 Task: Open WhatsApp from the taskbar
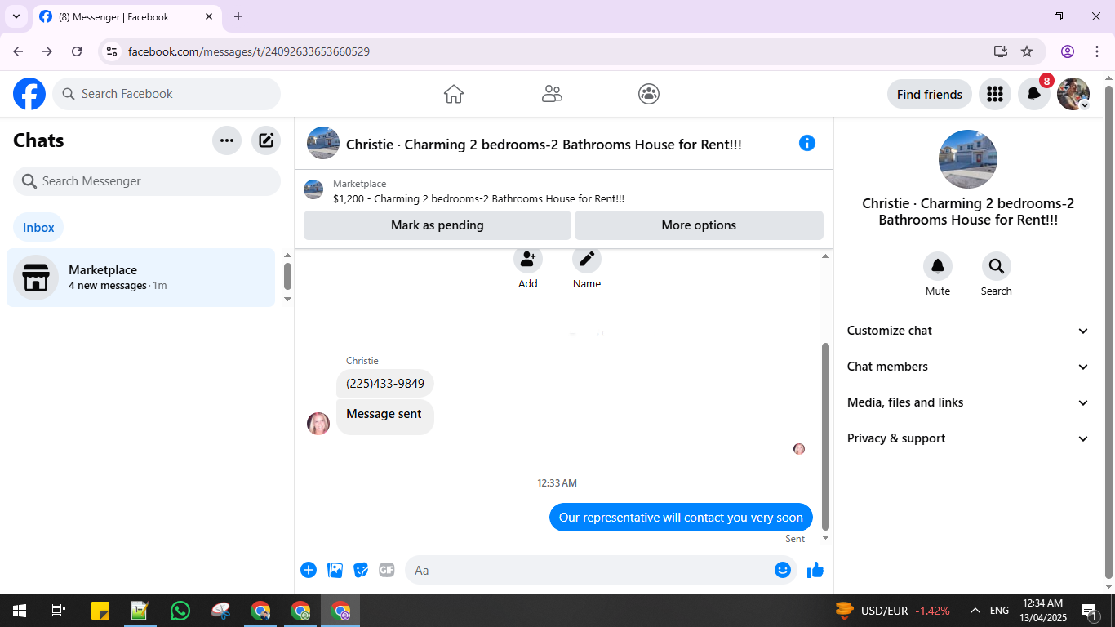180,611
